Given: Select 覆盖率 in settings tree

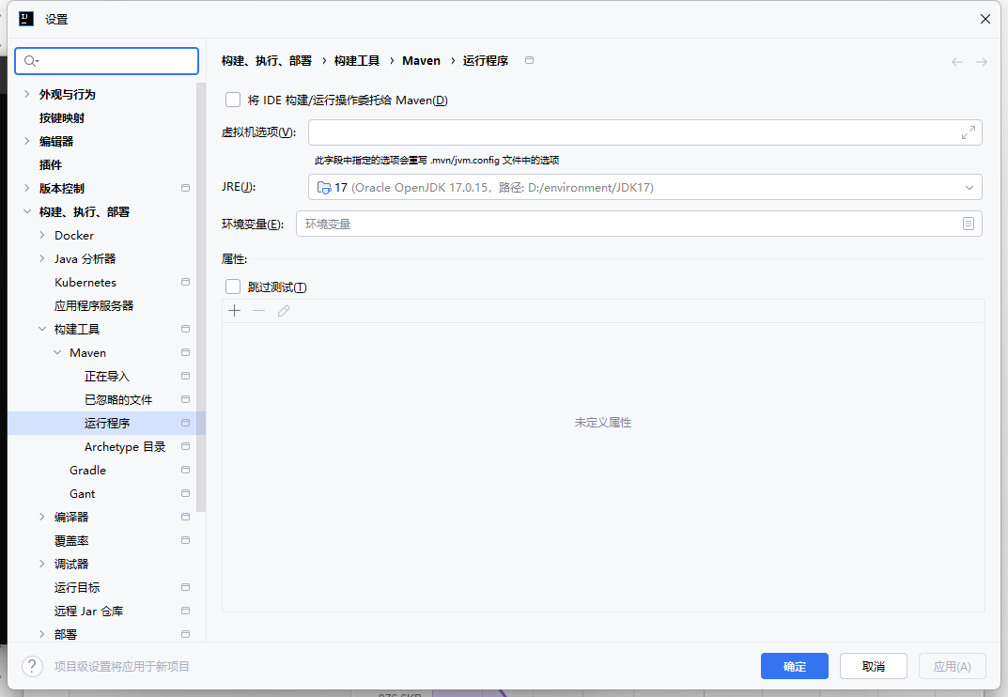Looking at the screenshot, I should [x=71, y=541].
